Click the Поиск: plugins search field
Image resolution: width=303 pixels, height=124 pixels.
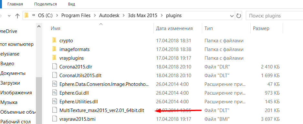tap(274, 15)
